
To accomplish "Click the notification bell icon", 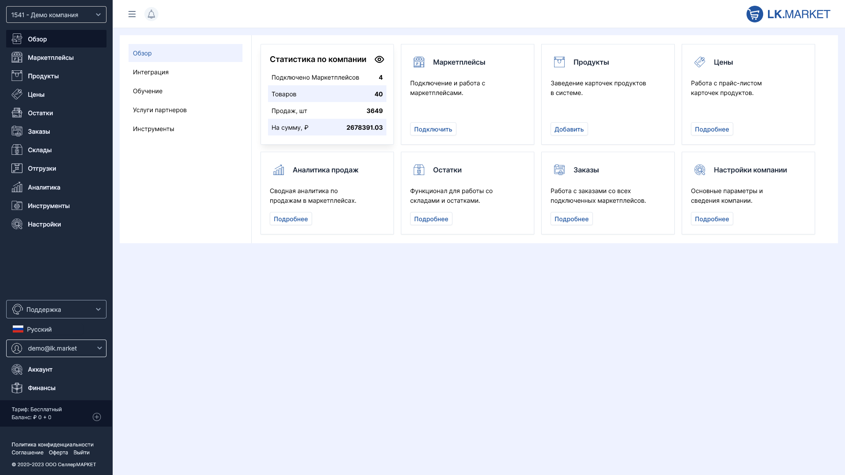I will pos(151,14).
